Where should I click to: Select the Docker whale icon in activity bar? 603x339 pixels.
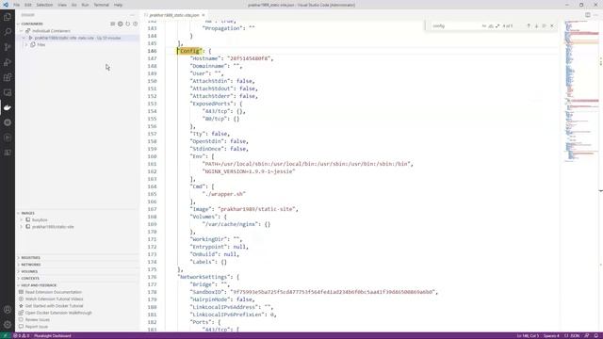pyautogui.click(x=8, y=107)
